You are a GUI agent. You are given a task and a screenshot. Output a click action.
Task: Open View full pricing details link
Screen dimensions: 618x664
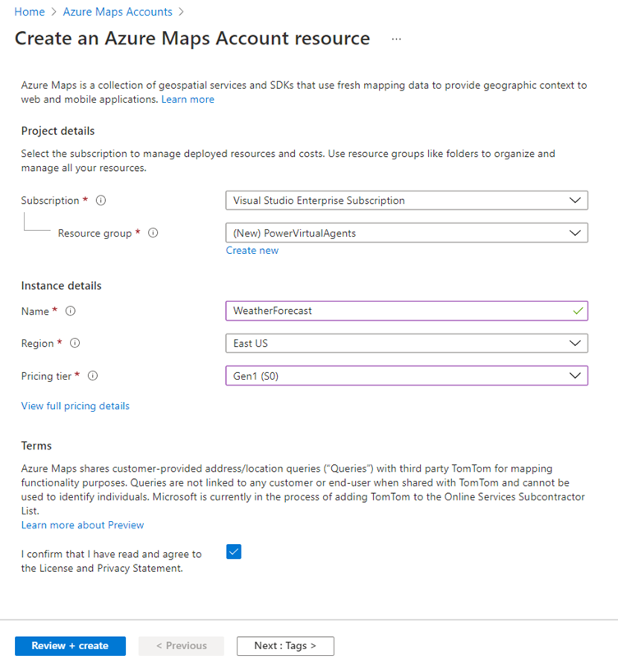(76, 406)
